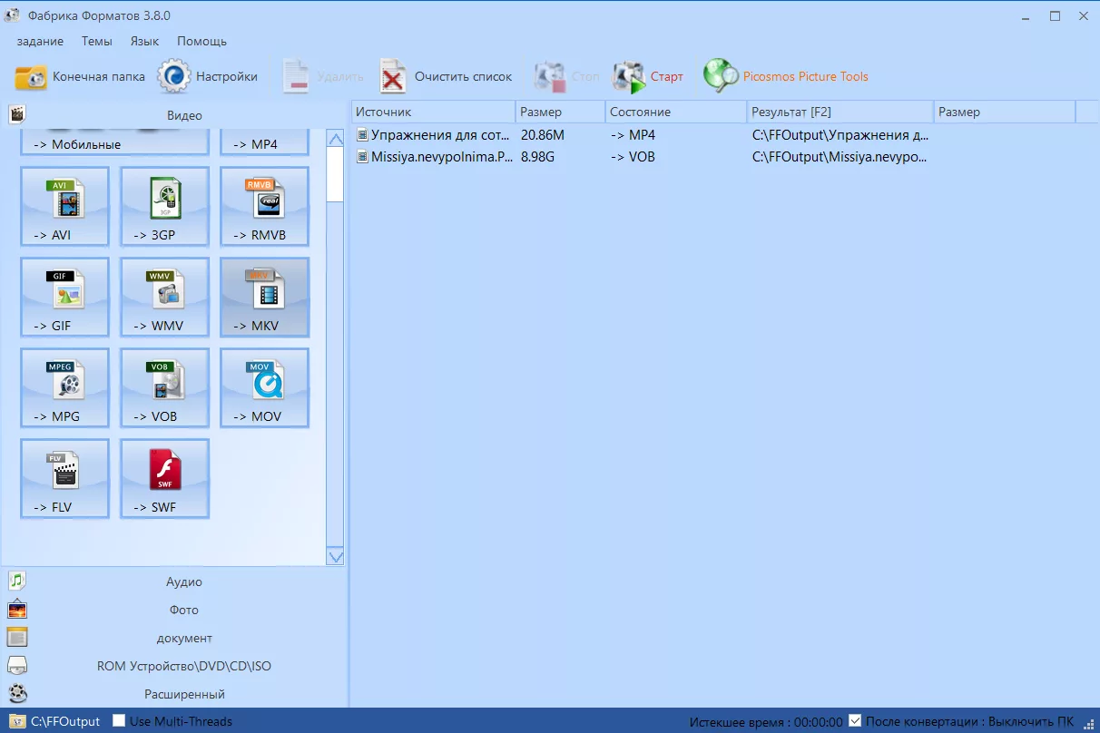Toggle shutdown after conversion checkbox
1100x733 pixels.
855,721
